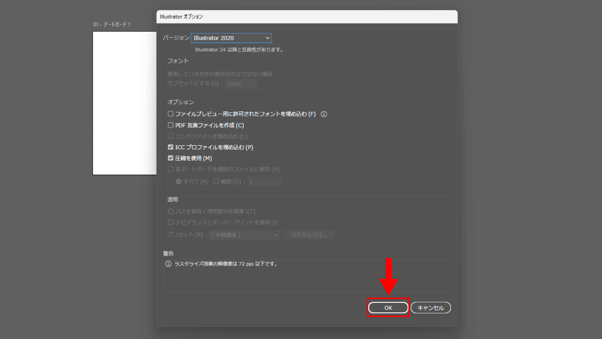Image resolution: width=602 pixels, height=339 pixels.
Task: Click the ラスタライズ効果の解像度 warning text
Action: point(226,264)
